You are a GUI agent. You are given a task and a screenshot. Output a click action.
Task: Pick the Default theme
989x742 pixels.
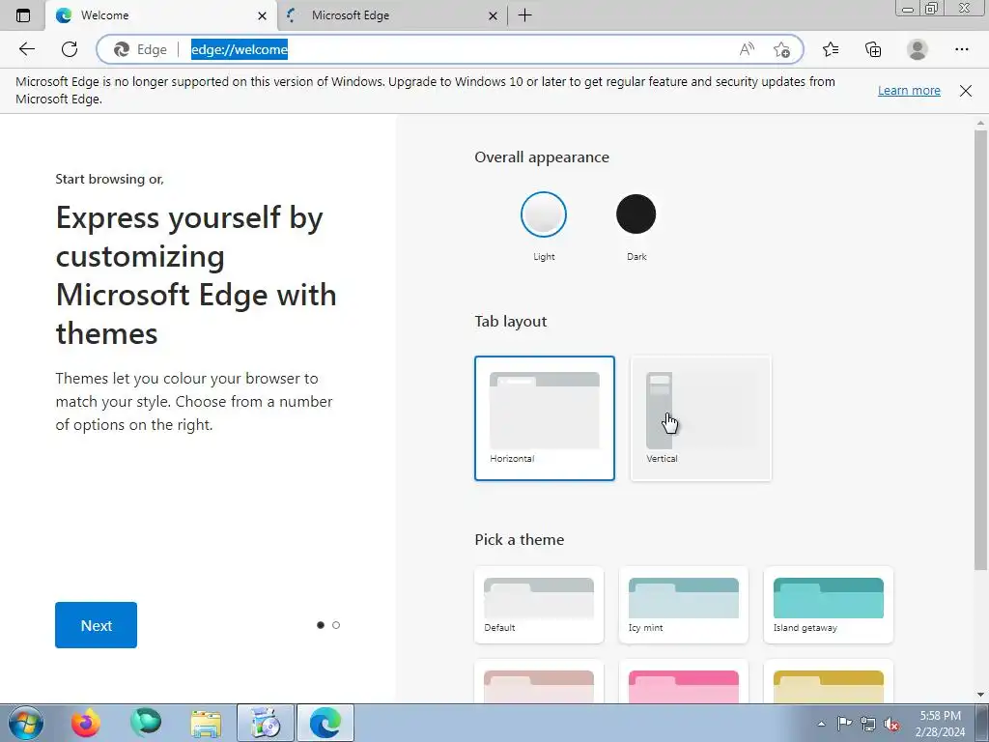coord(539,605)
